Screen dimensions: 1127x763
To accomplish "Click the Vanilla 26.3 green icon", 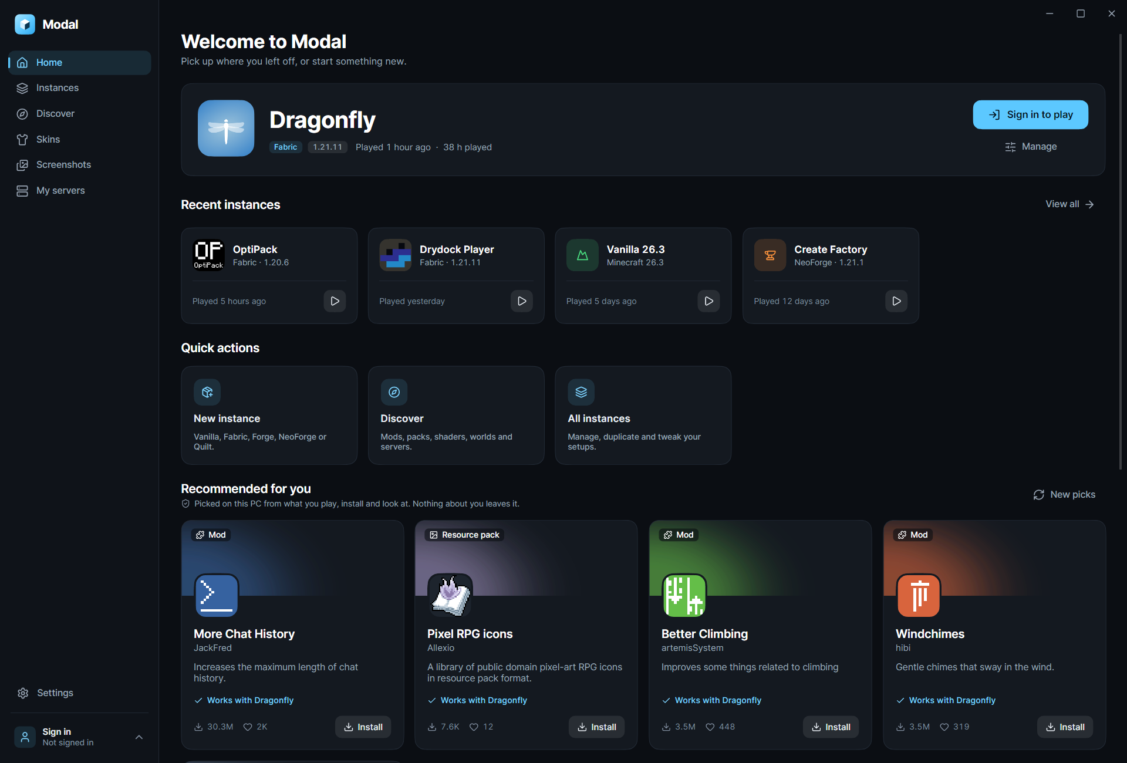I will coord(582,255).
